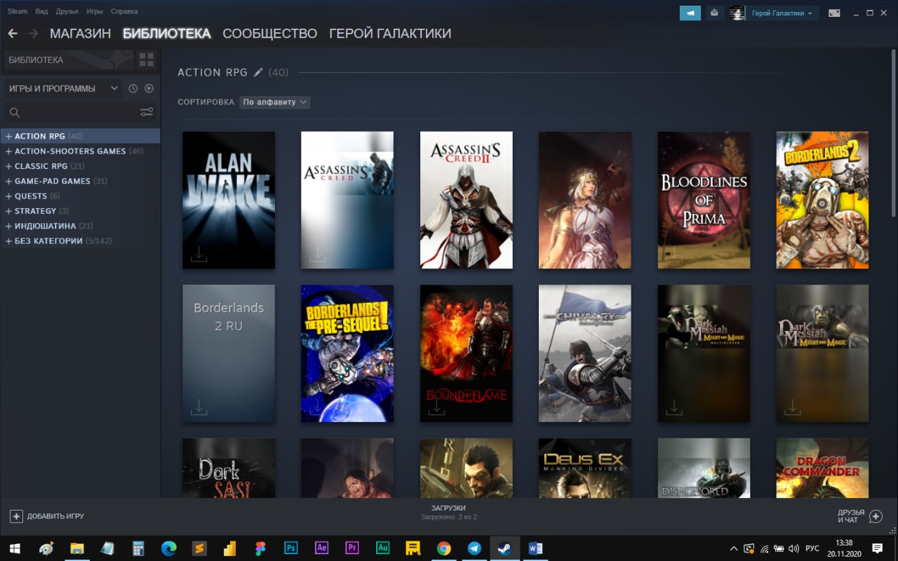Image resolution: width=898 pixels, height=561 pixels.
Task: Go to the БИБЛИОТЕКА tab
Action: 166,34
